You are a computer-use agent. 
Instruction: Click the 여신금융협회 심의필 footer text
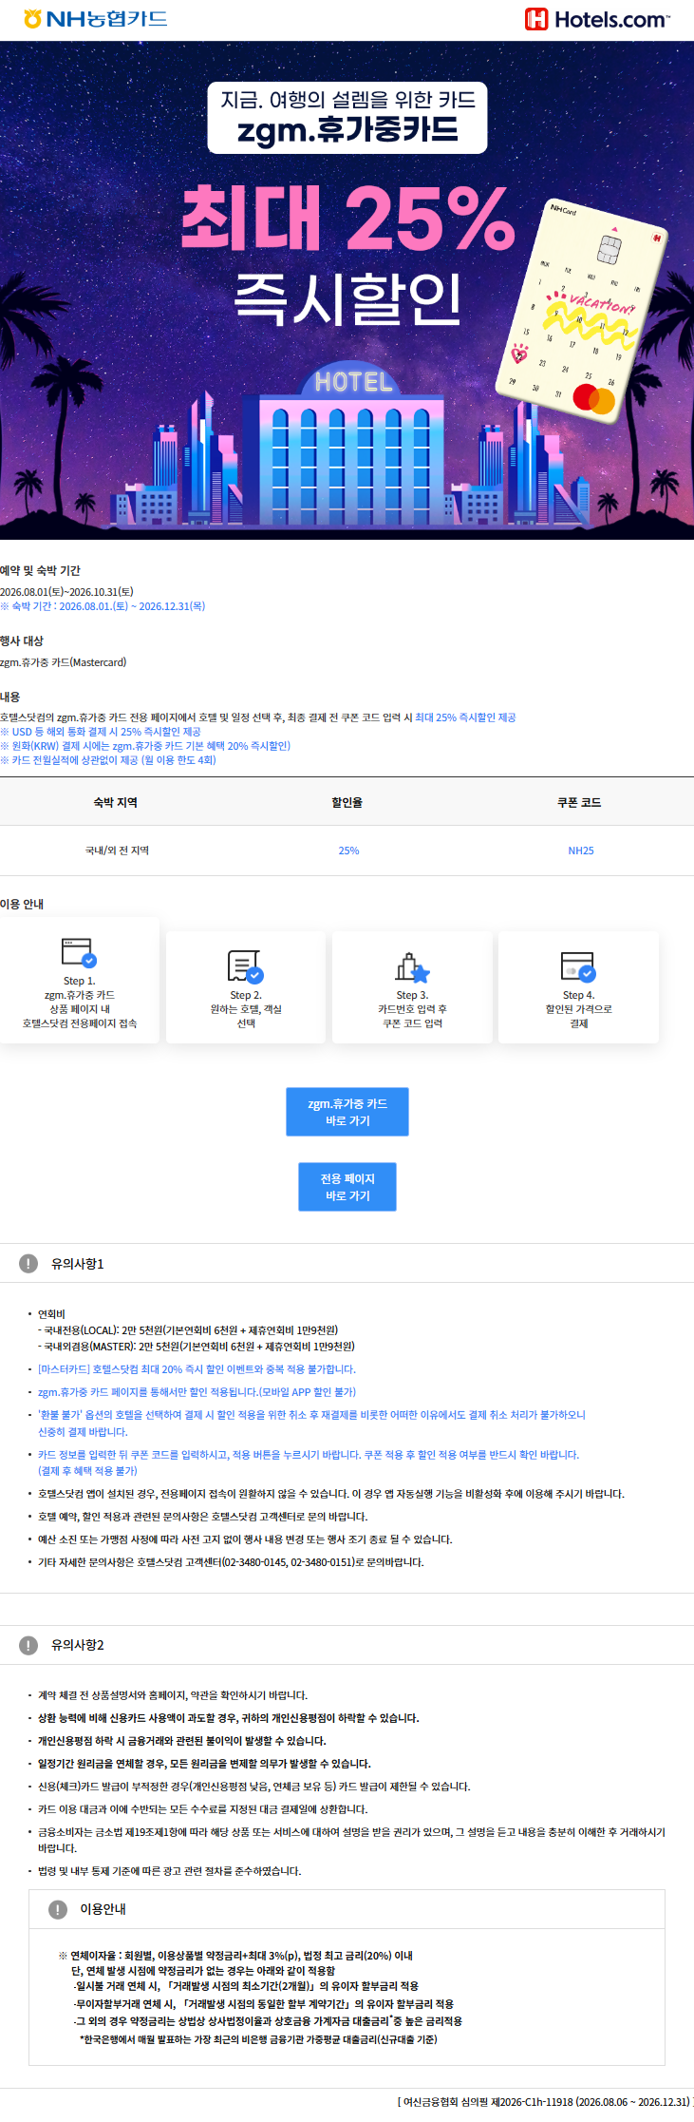click(x=544, y=2101)
